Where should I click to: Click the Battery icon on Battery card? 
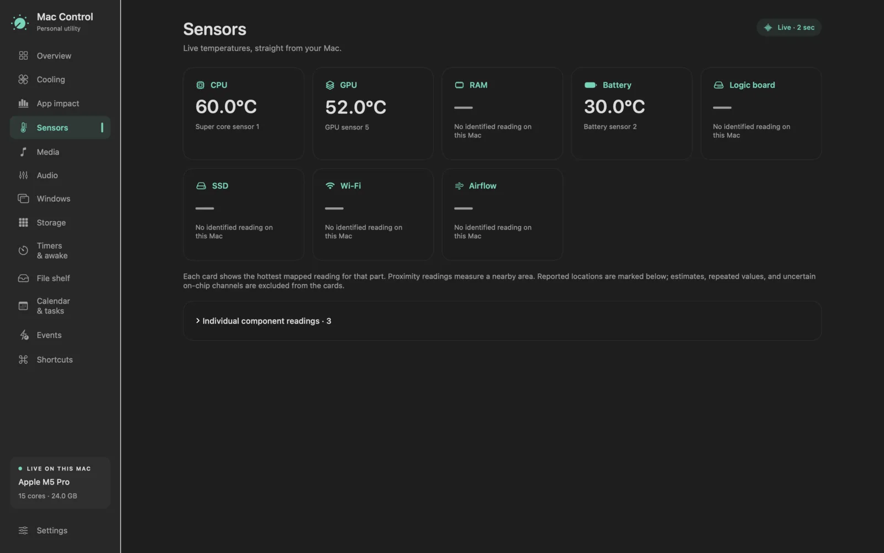point(590,85)
